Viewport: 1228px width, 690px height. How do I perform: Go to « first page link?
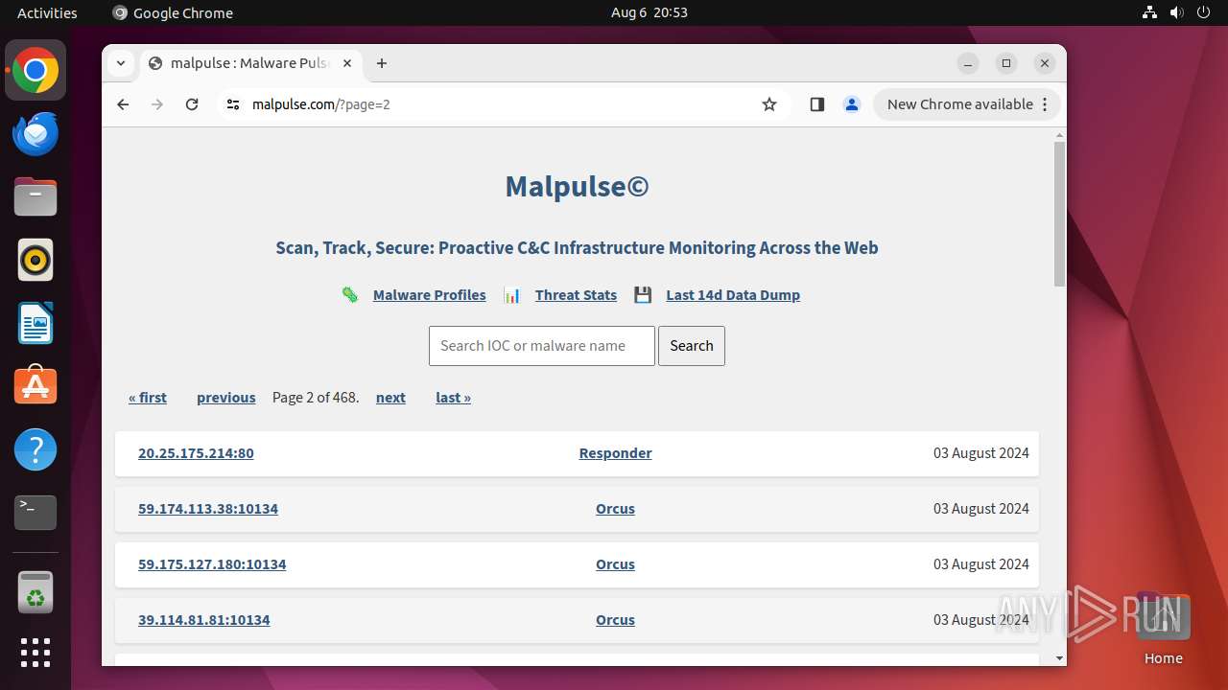pos(148,398)
